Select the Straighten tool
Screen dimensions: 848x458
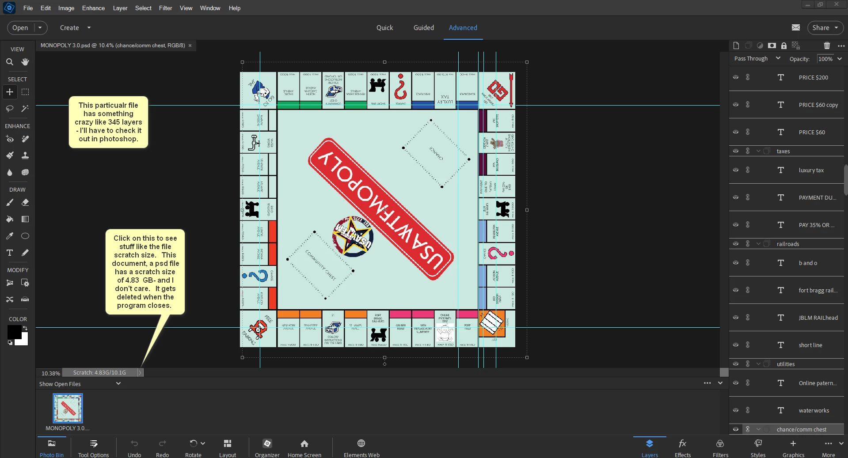pyautogui.click(x=25, y=299)
